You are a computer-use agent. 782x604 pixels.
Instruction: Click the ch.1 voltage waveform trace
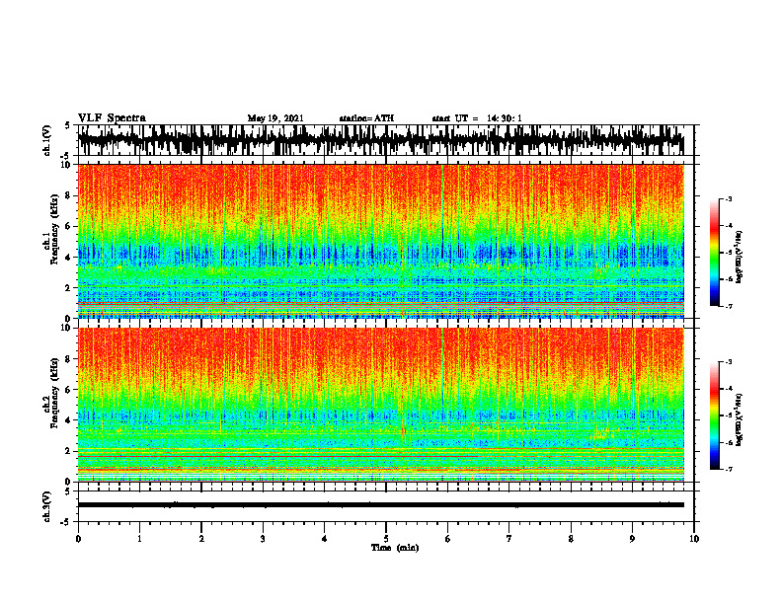381,140
